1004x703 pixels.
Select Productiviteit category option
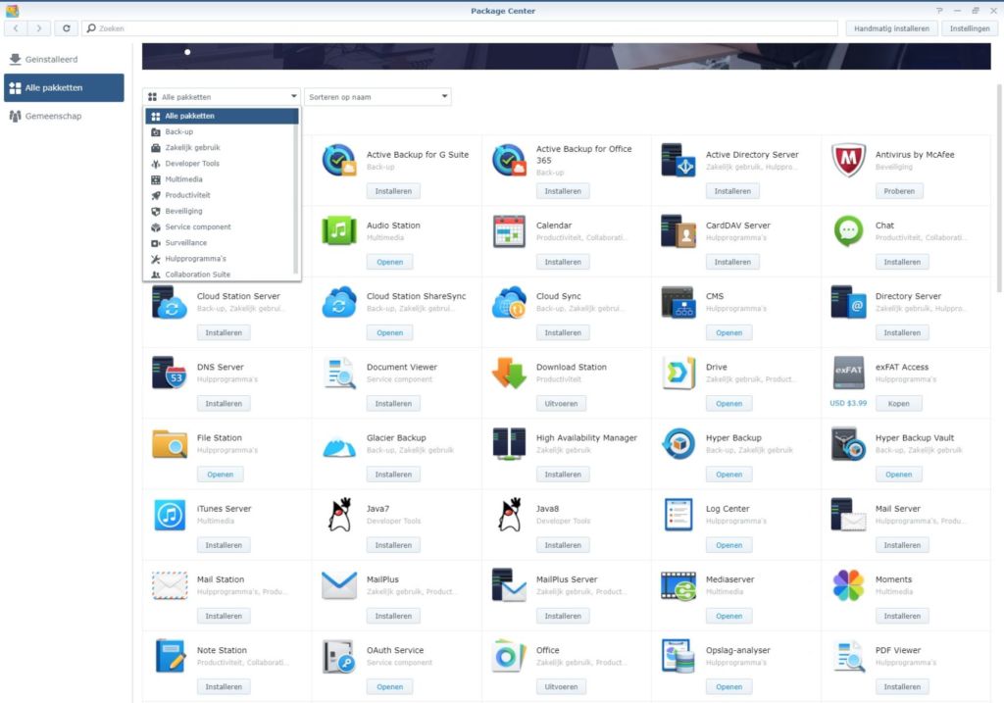(x=222, y=195)
